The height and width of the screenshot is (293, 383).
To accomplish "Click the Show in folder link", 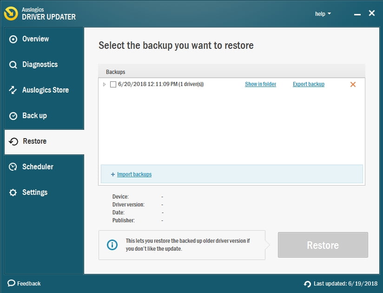I will point(260,84).
